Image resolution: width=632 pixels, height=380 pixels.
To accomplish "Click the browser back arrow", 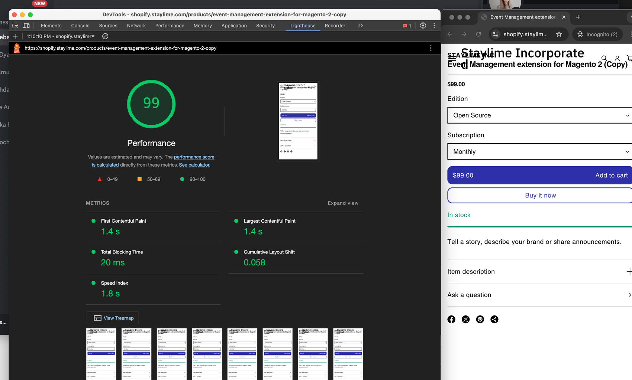I will coord(450,34).
